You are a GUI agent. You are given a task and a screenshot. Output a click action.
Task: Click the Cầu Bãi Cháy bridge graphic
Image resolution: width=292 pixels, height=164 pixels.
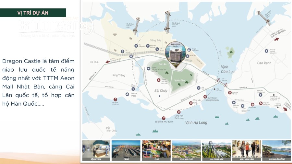[222, 83]
